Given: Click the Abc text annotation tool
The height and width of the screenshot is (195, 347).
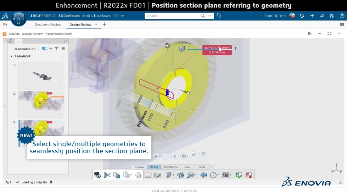Looking at the screenshot, I should coord(225,175).
